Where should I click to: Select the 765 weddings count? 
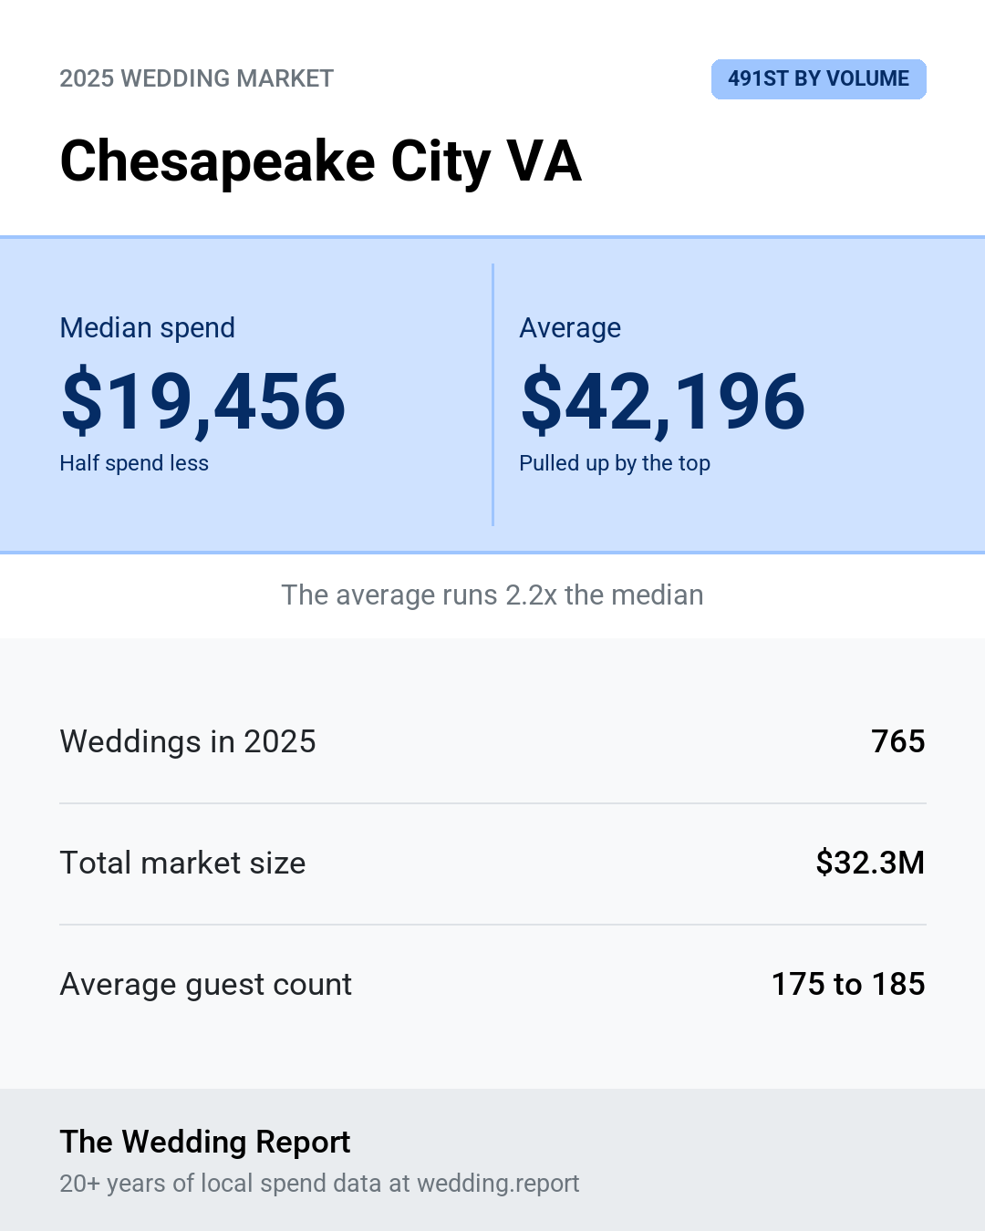tap(898, 741)
